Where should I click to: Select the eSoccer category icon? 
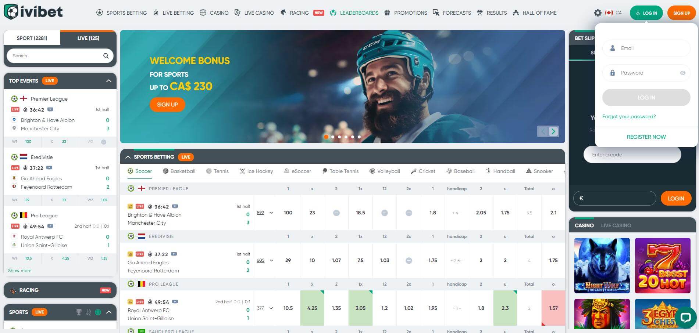point(286,171)
